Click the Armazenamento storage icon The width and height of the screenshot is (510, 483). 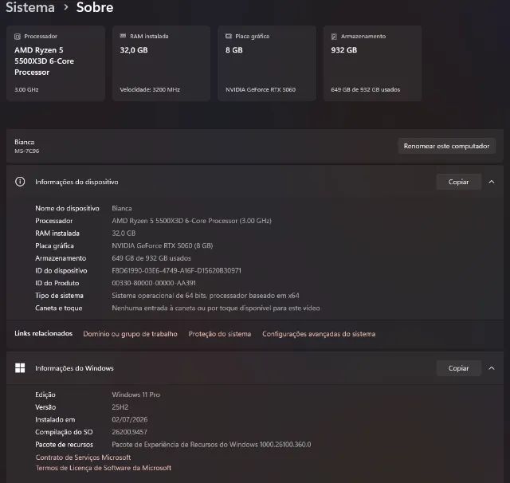[334, 37]
